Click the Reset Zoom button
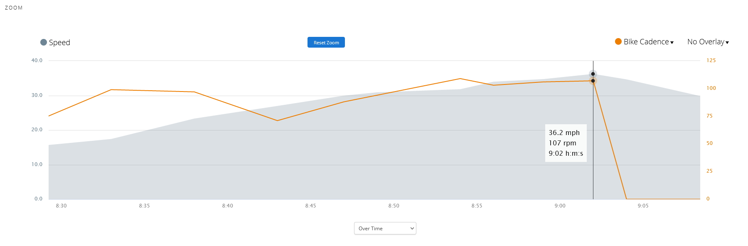The image size is (748, 246). [x=326, y=42]
